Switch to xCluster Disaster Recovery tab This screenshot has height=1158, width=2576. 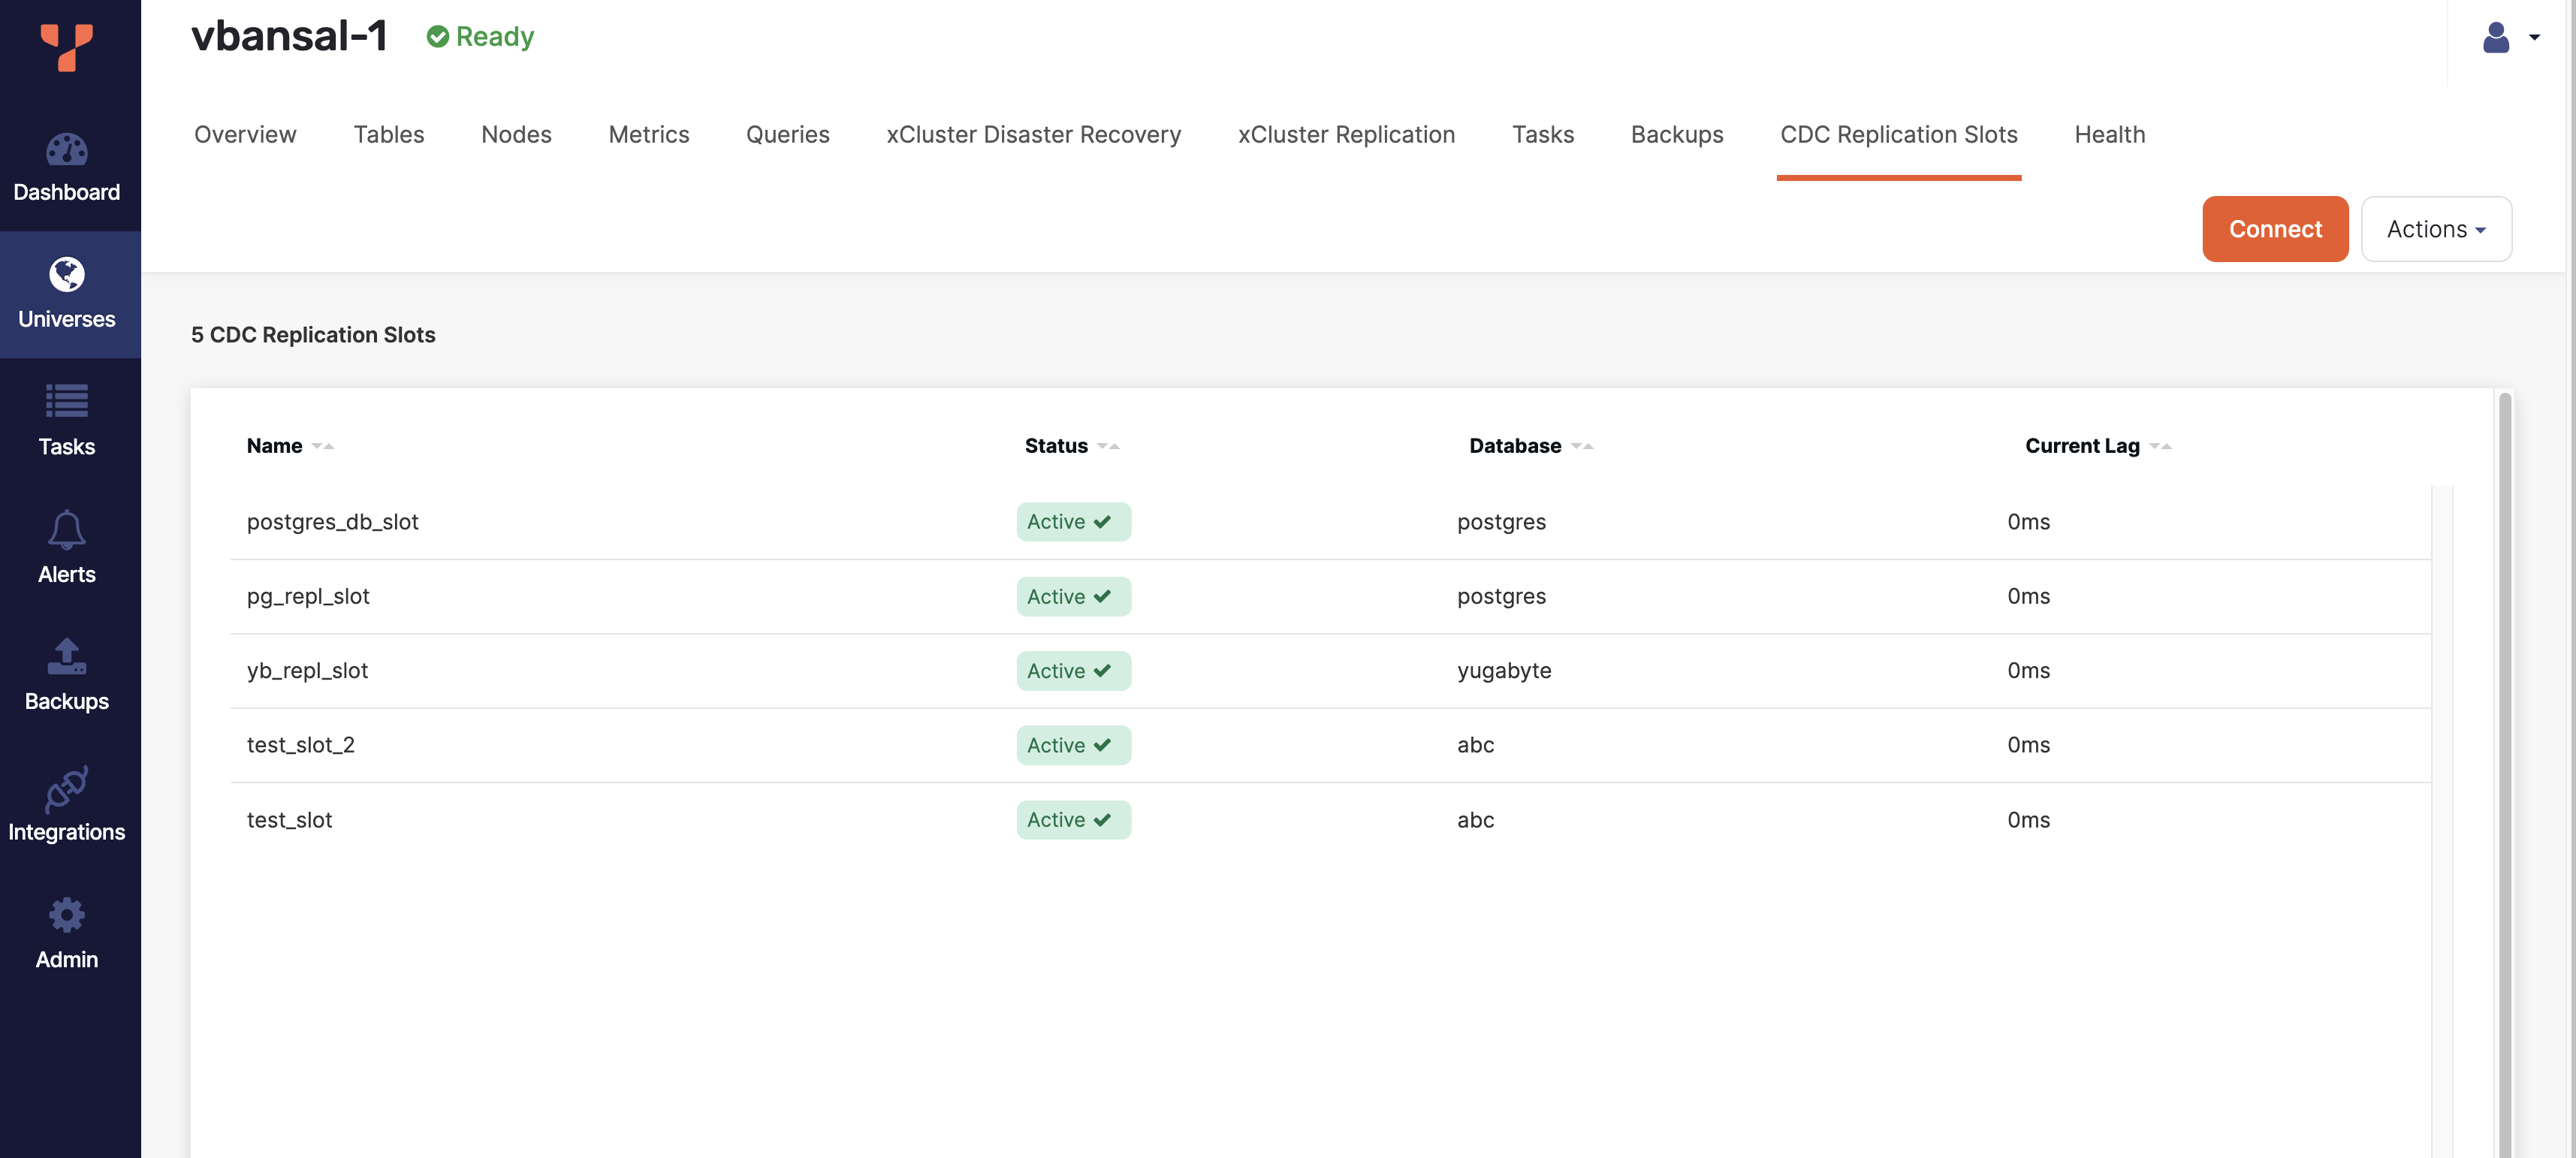(1033, 134)
